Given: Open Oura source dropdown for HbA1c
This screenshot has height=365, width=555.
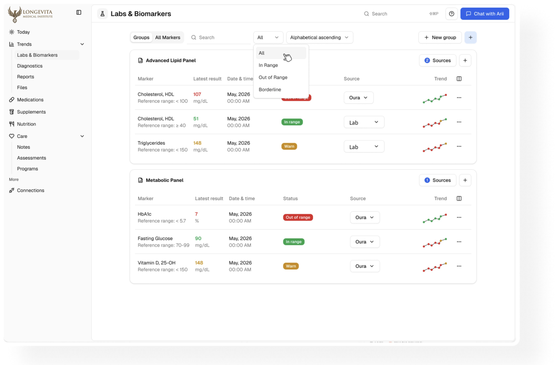Looking at the screenshot, I should (365, 218).
